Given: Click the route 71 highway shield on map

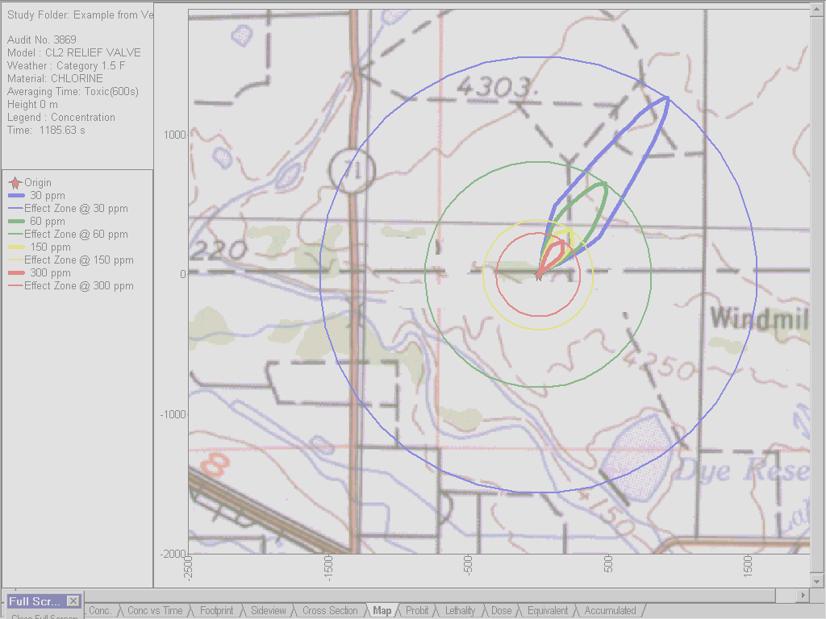Looking at the screenshot, I should 352,171.
